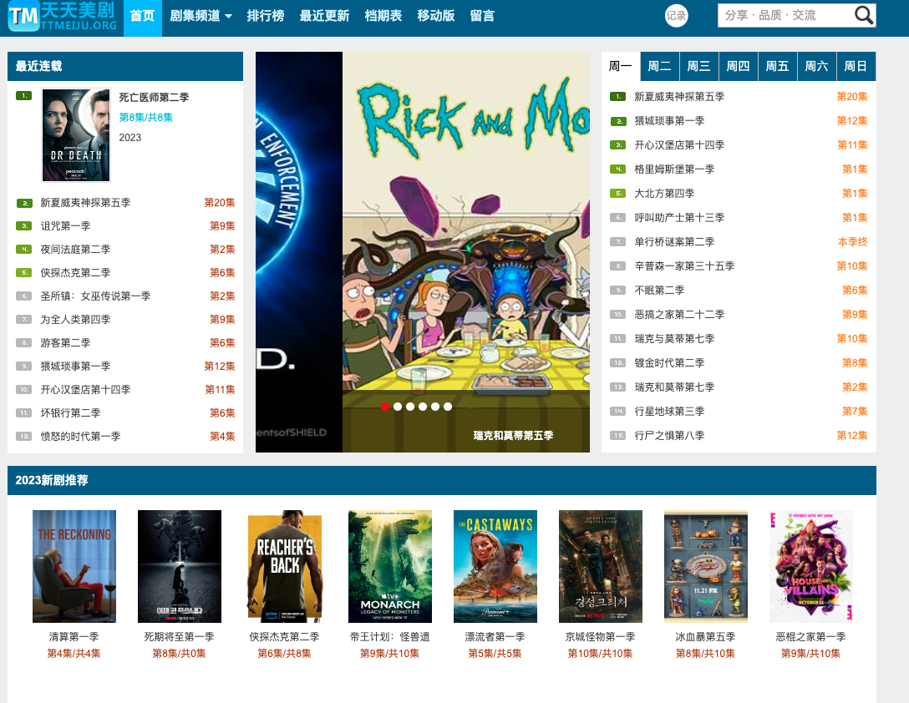Click the TM site logo
The image size is (909, 703).
pos(62,16)
